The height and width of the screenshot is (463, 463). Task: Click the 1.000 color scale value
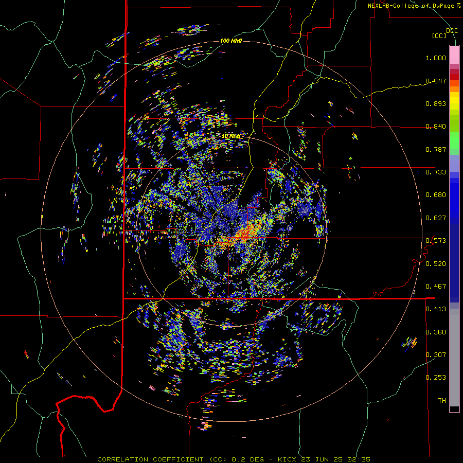(x=436, y=58)
